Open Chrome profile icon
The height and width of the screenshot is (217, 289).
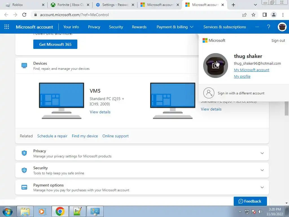coord(274,15)
